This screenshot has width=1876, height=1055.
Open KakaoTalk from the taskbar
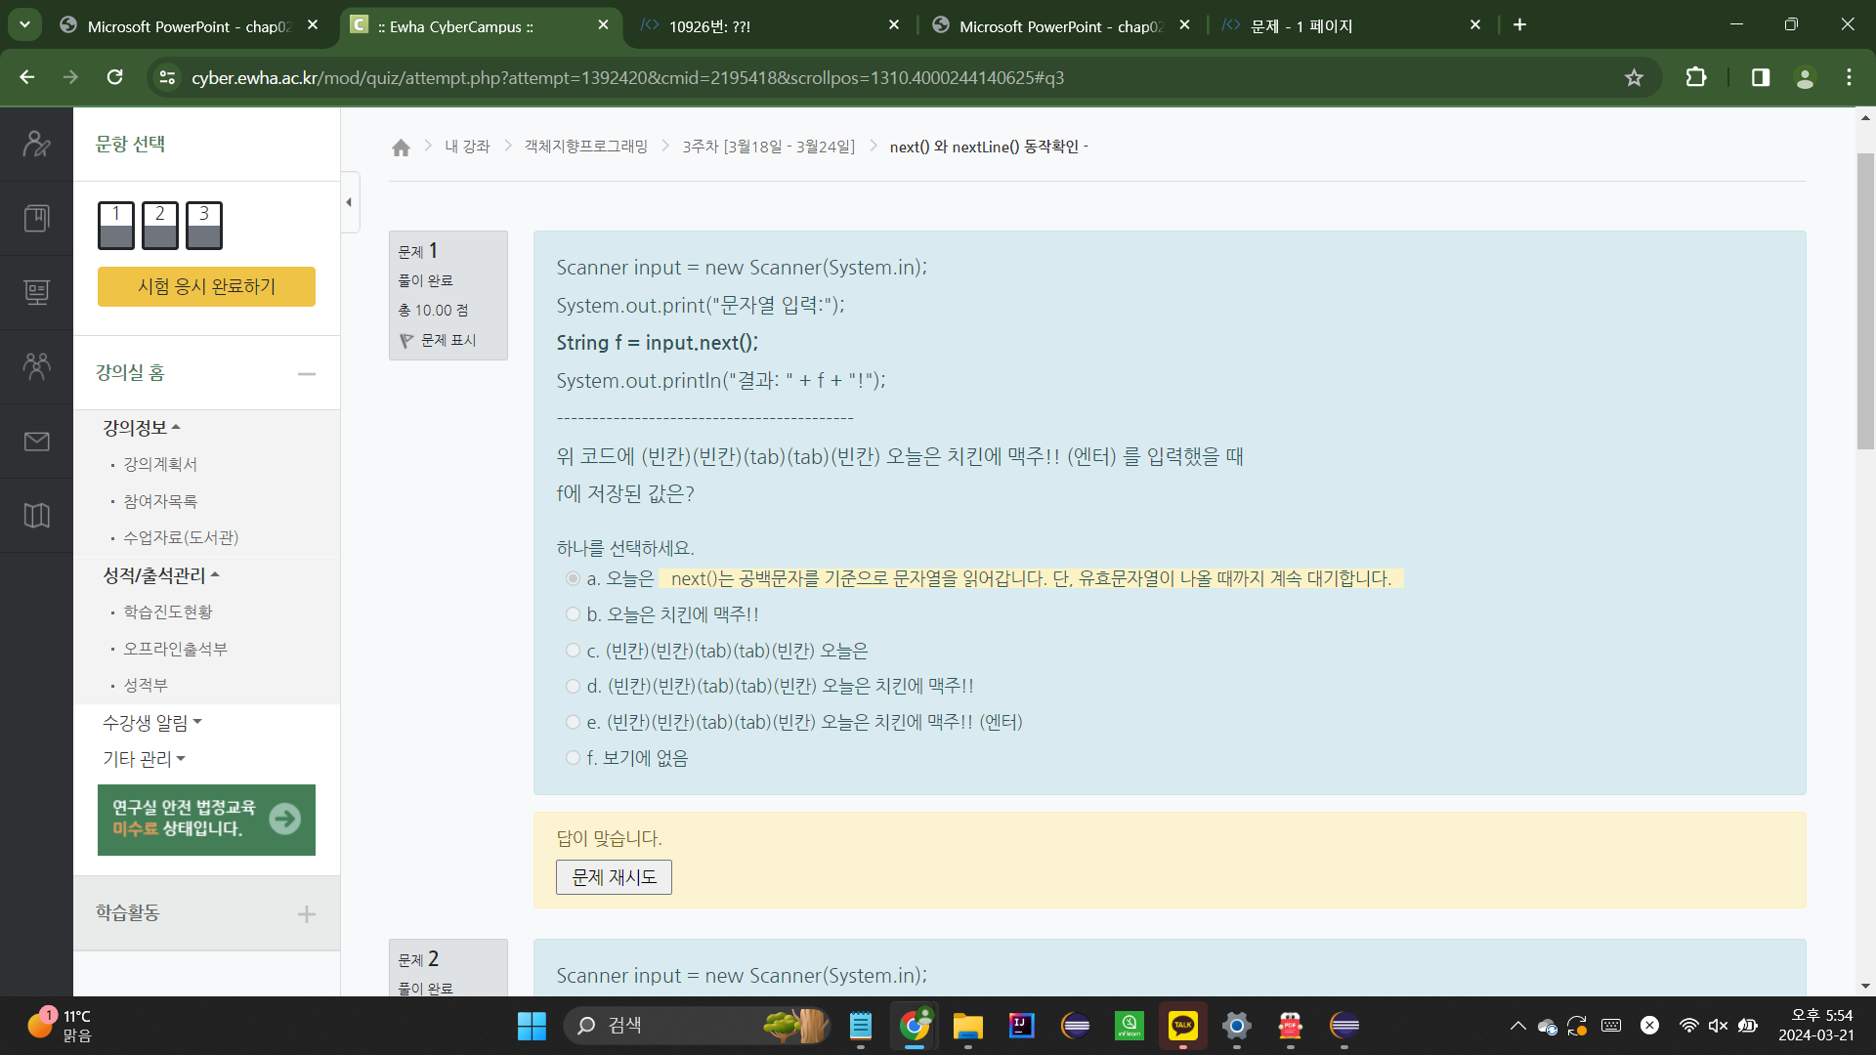pyautogui.click(x=1182, y=1025)
